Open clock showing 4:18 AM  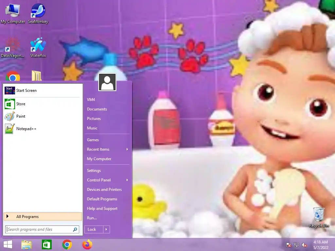tap(321, 245)
